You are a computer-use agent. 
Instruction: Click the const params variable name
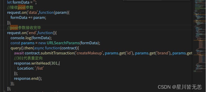pos(28,43)
